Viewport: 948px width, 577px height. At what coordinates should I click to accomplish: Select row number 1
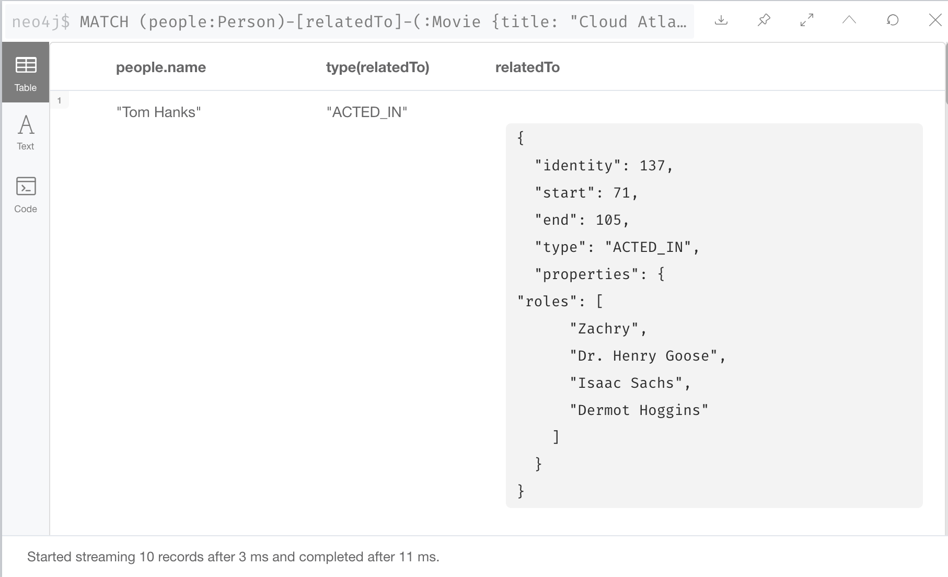click(x=60, y=100)
